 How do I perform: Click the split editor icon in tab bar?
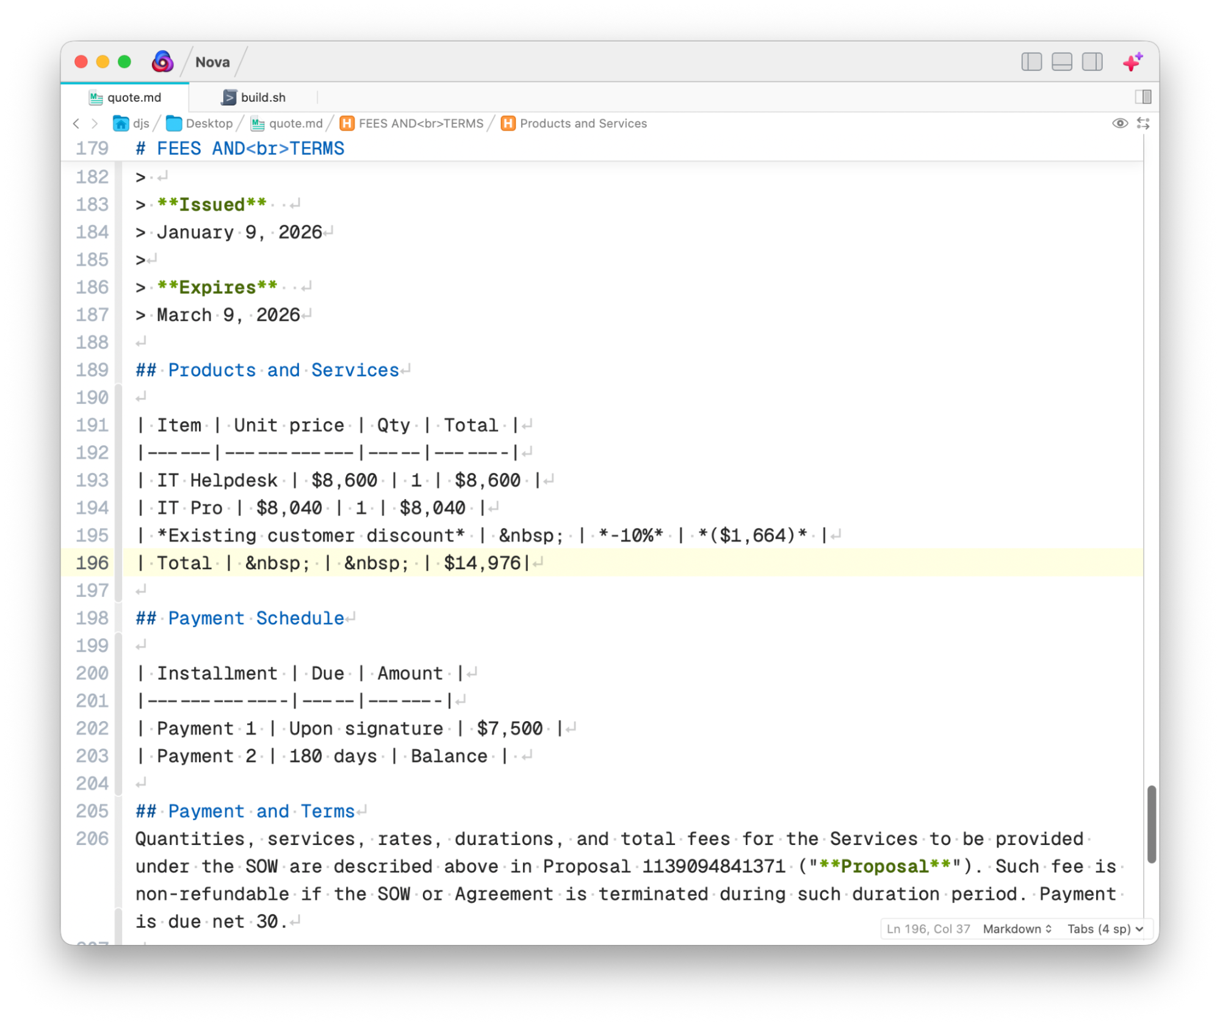(1143, 97)
